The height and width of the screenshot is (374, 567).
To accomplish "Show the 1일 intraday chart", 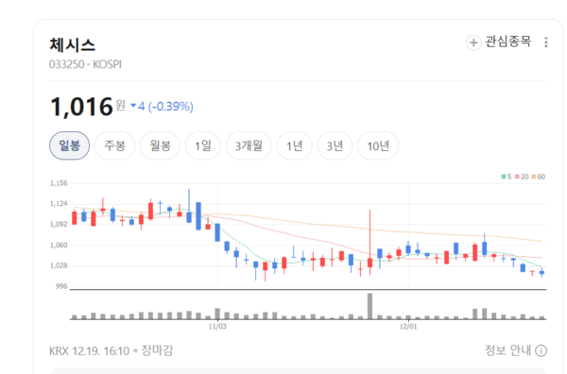I will point(203,145).
